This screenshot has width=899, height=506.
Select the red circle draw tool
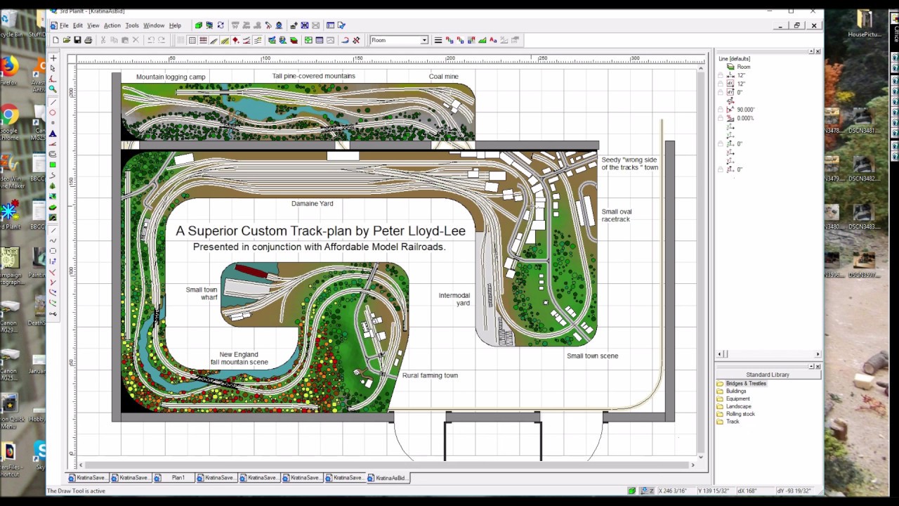[53, 112]
